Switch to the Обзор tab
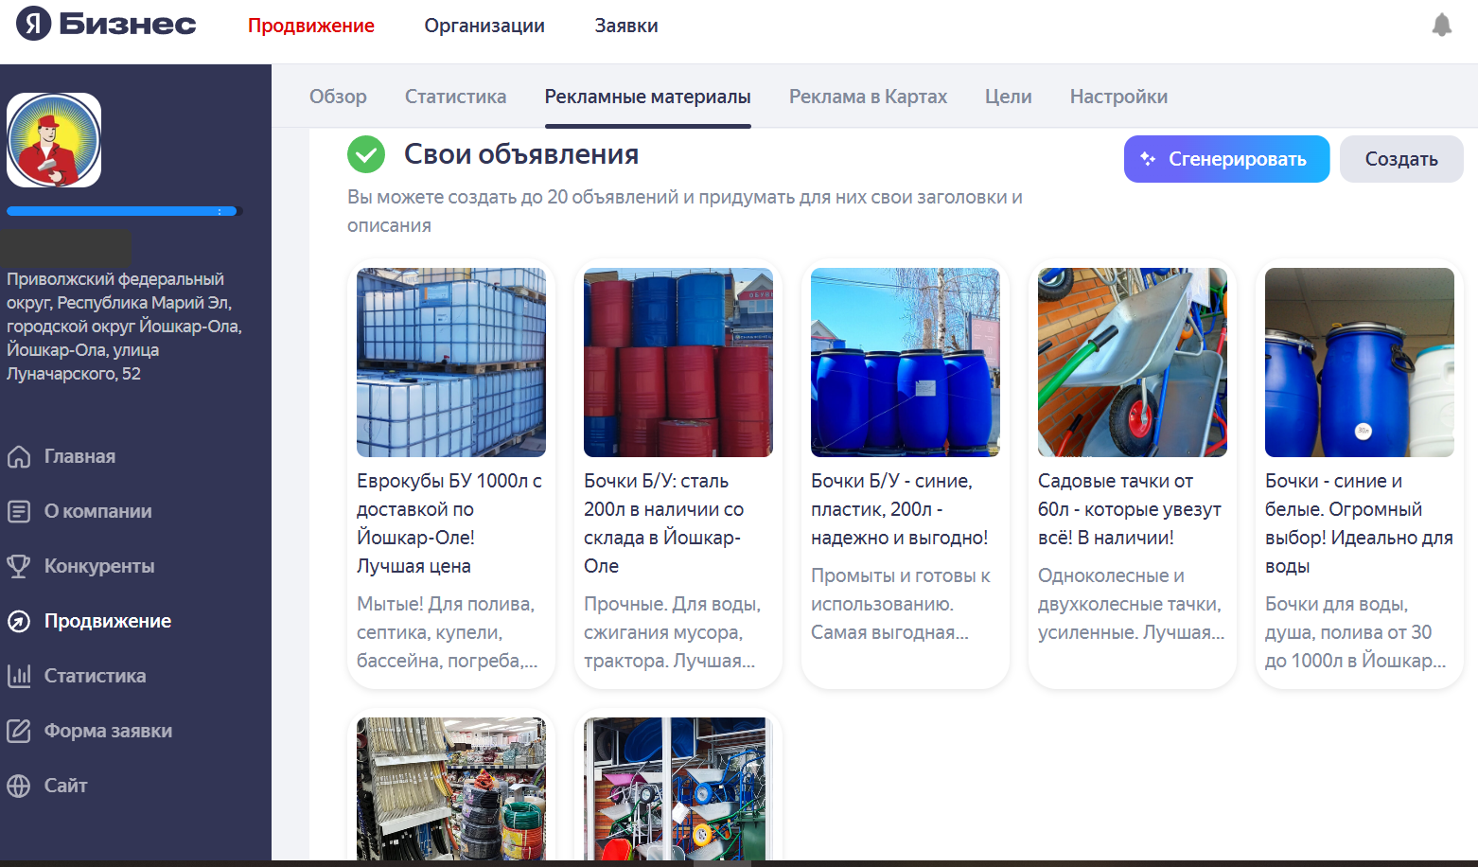Image resolution: width=1478 pixels, height=867 pixels. pos(338,97)
